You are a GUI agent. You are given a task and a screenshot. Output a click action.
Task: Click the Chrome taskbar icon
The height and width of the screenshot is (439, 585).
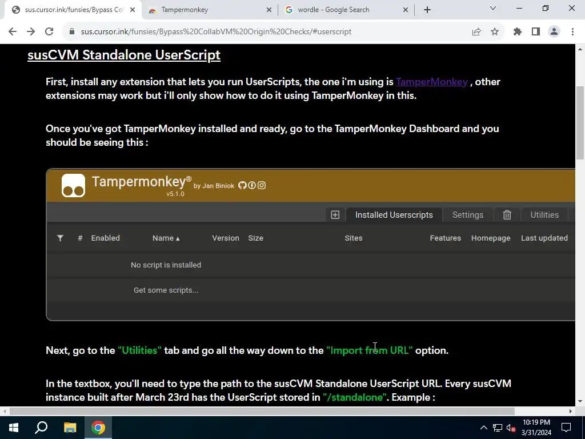[x=98, y=428]
